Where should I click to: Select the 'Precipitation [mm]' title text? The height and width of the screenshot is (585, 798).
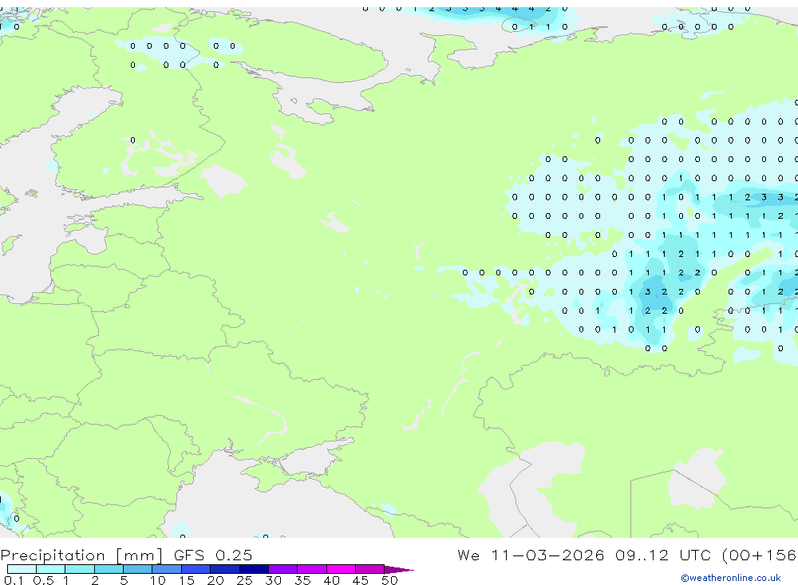(81, 555)
